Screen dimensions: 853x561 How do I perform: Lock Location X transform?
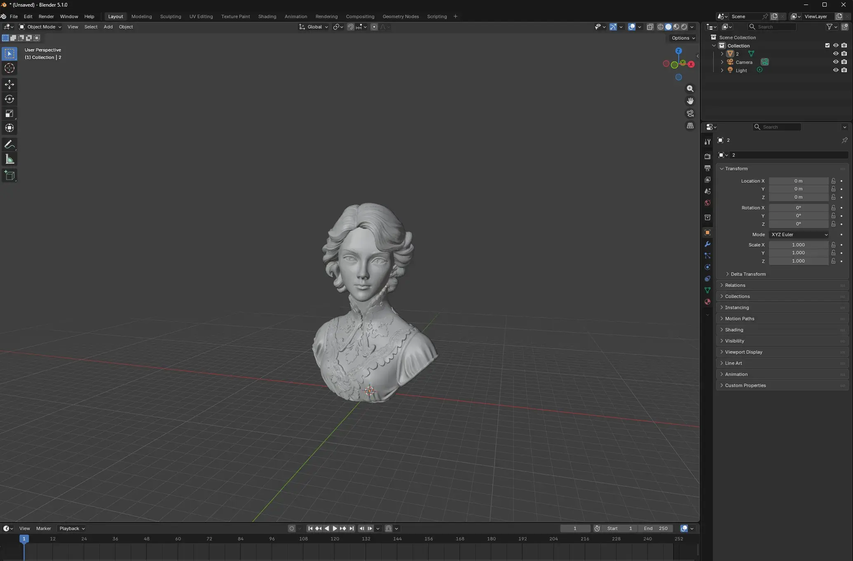833,181
